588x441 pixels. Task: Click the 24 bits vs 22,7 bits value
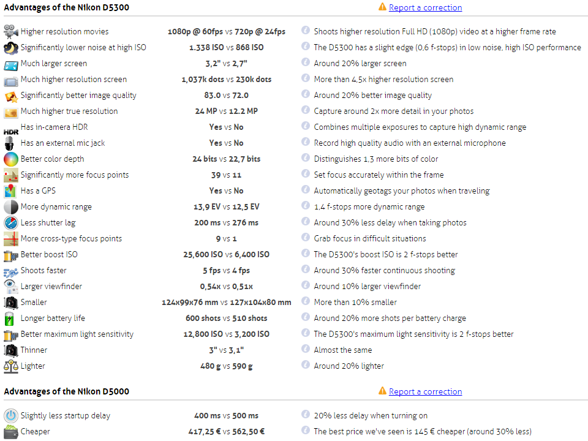pos(227,159)
